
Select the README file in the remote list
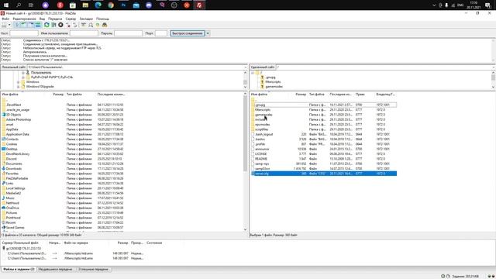pyautogui.click(x=324, y=159)
